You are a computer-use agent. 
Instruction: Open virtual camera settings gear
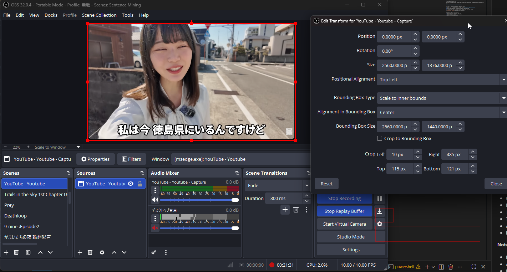379,224
